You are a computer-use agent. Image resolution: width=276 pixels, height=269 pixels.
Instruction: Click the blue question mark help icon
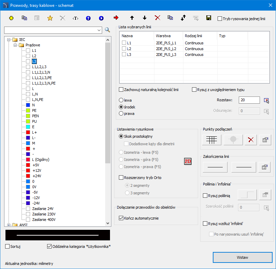point(88,18)
